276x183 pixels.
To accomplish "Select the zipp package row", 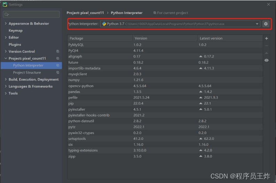I will point(165,156).
